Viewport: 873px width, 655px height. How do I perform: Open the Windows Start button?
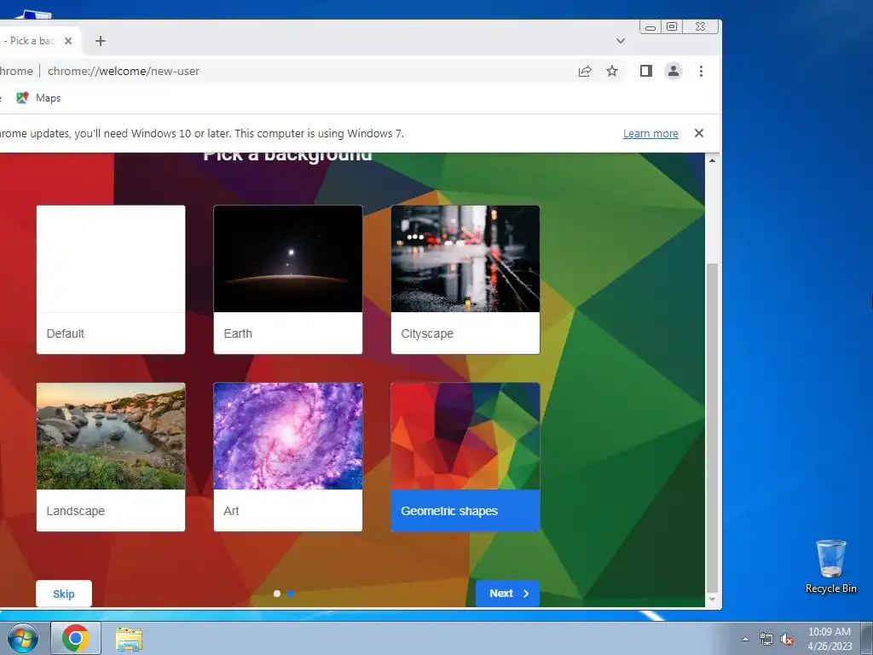pyautogui.click(x=23, y=638)
